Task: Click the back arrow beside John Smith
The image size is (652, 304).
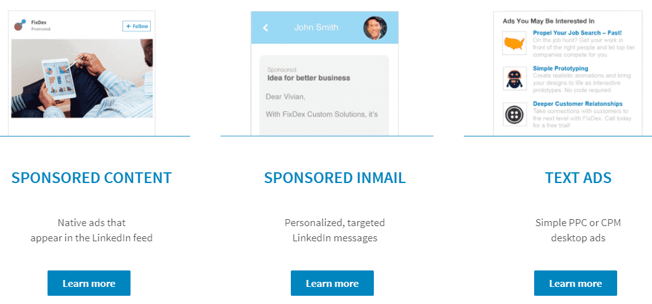Action: pyautogui.click(x=265, y=28)
